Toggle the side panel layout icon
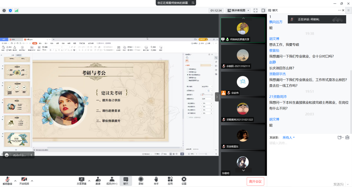Viewport: 352px width, 187px height. [x=263, y=11]
